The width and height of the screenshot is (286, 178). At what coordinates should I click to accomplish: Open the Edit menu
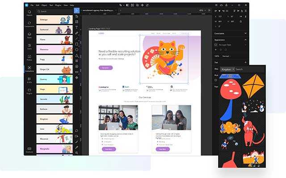pyautogui.click(x=38, y=5)
